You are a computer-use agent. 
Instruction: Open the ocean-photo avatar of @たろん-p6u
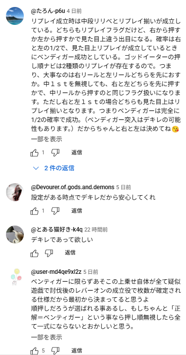coord(15,16)
